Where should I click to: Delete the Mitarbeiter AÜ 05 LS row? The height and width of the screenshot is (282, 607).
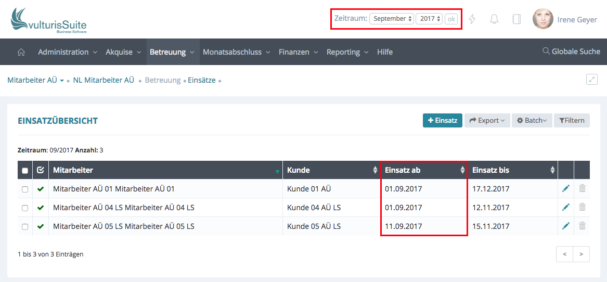tap(582, 226)
